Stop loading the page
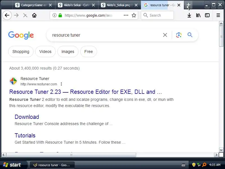Viewport: 225px width, 169px height. pos(25,15)
